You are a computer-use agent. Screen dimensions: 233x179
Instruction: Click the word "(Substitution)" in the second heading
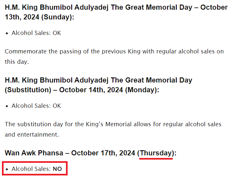[x=28, y=90]
